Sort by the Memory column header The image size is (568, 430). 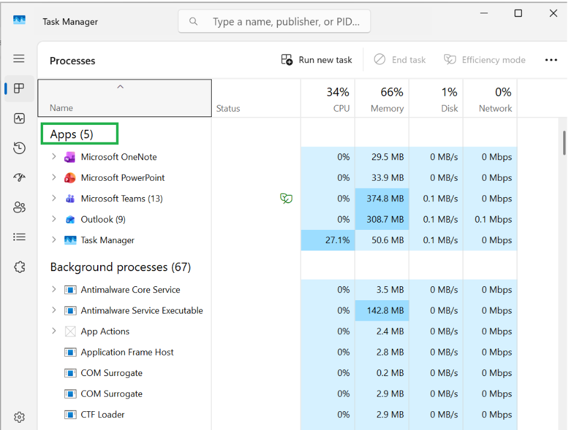pyautogui.click(x=382, y=99)
